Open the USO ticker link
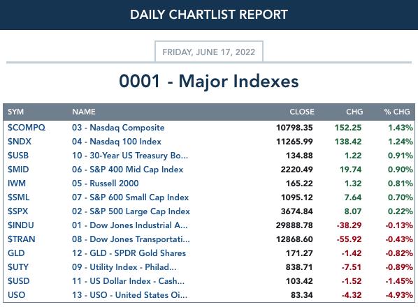 coord(17,294)
